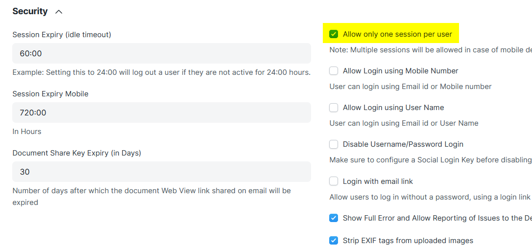
Task: Click 'User can login using Email id or User Name'
Action: point(404,123)
